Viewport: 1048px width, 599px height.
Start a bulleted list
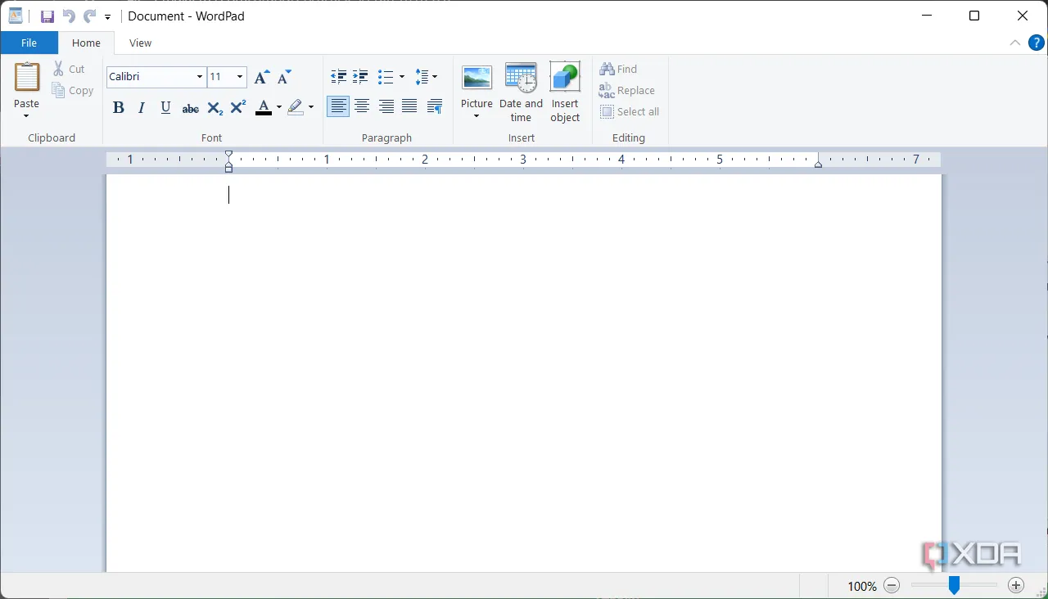[x=386, y=77]
